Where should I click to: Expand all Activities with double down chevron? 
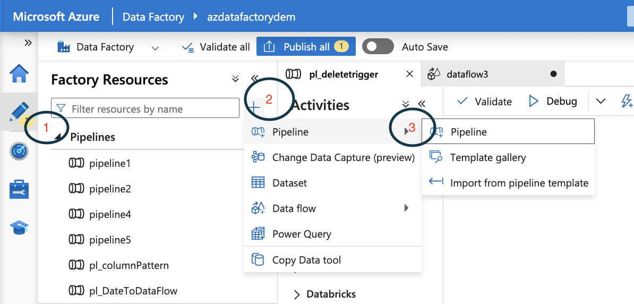(x=406, y=104)
